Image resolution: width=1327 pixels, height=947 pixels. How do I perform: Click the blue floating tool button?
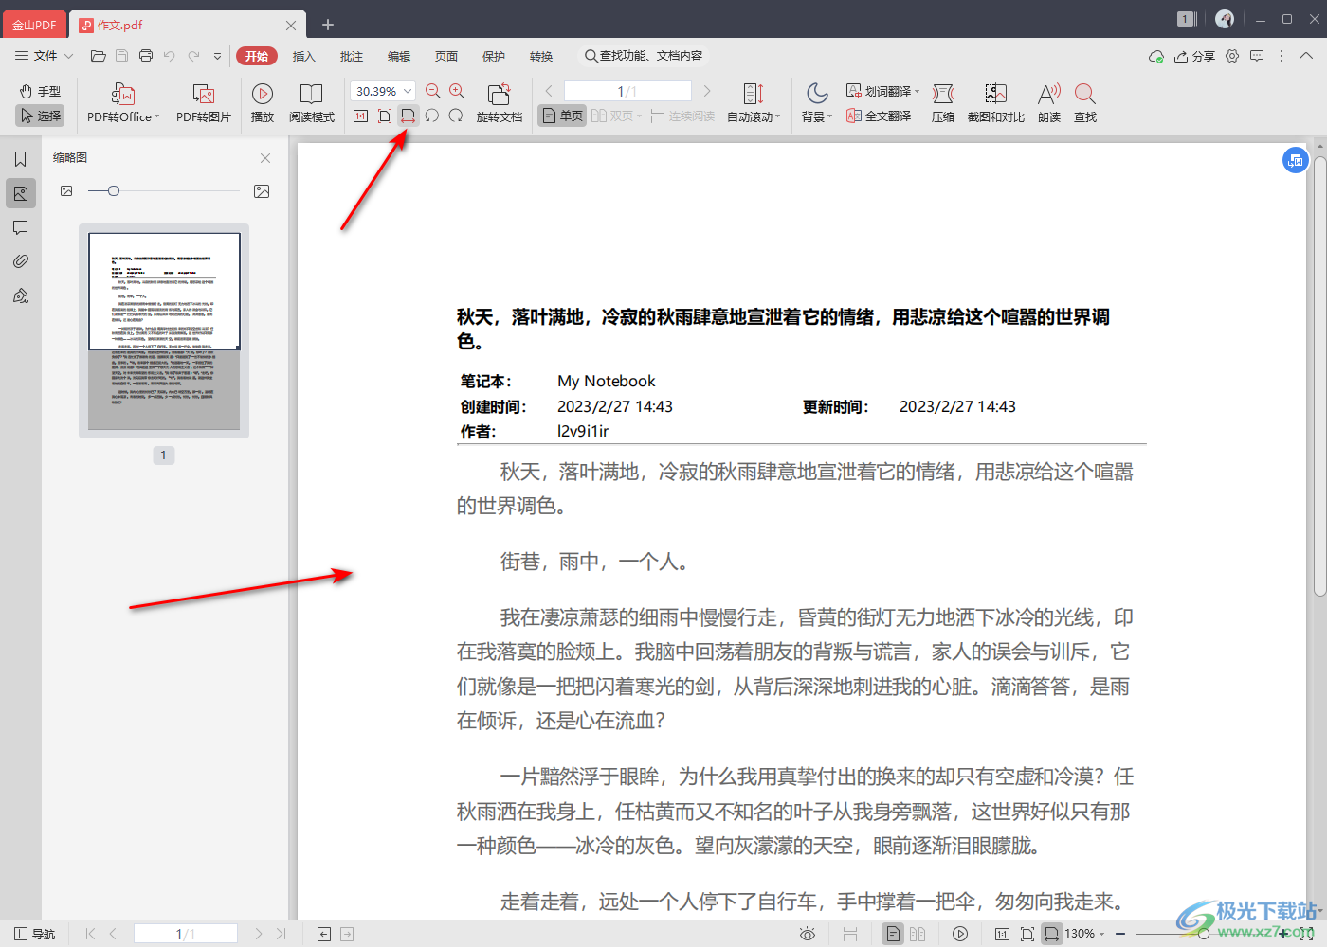tap(1296, 160)
